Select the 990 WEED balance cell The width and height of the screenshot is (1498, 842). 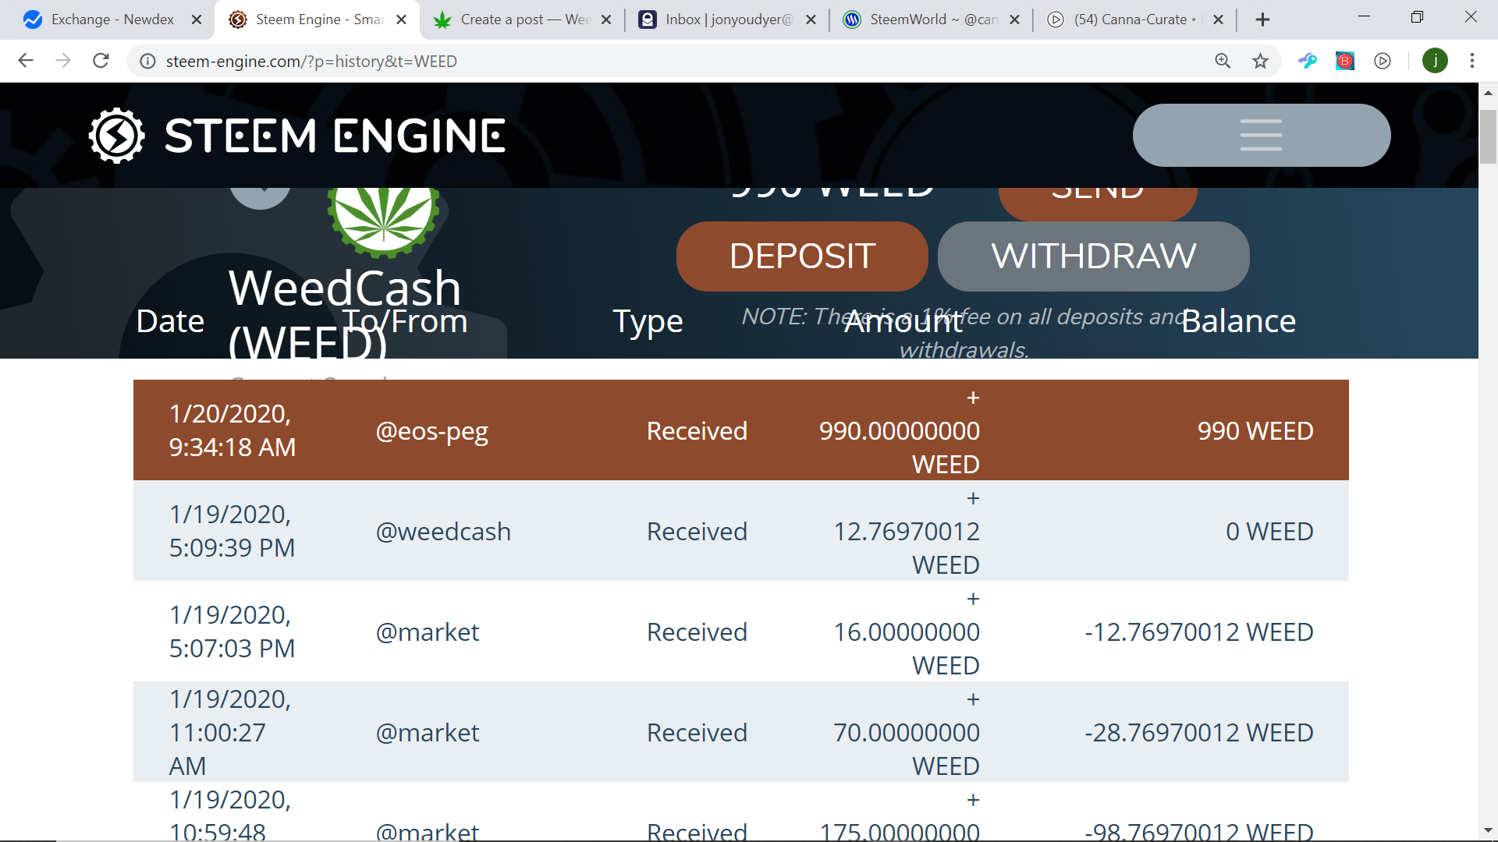[x=1255, y=431]
